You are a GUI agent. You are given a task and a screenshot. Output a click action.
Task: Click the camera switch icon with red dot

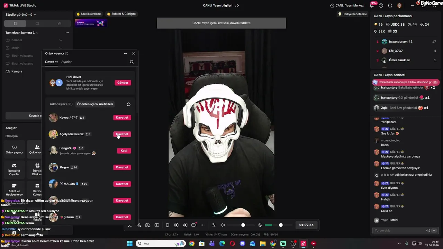194,225
